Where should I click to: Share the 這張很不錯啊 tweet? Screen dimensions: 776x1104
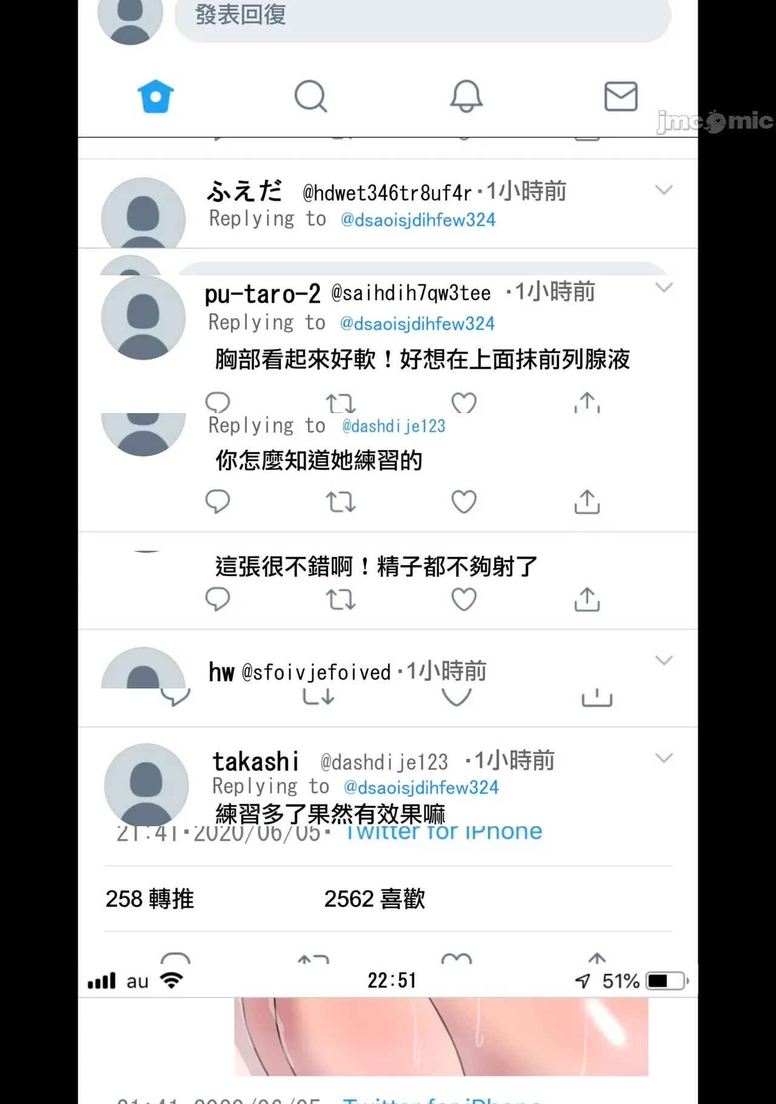[x=587, y=599]
